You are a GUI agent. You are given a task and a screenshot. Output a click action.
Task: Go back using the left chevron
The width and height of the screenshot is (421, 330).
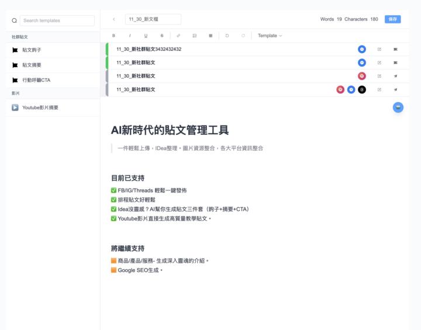pos(113,19)
